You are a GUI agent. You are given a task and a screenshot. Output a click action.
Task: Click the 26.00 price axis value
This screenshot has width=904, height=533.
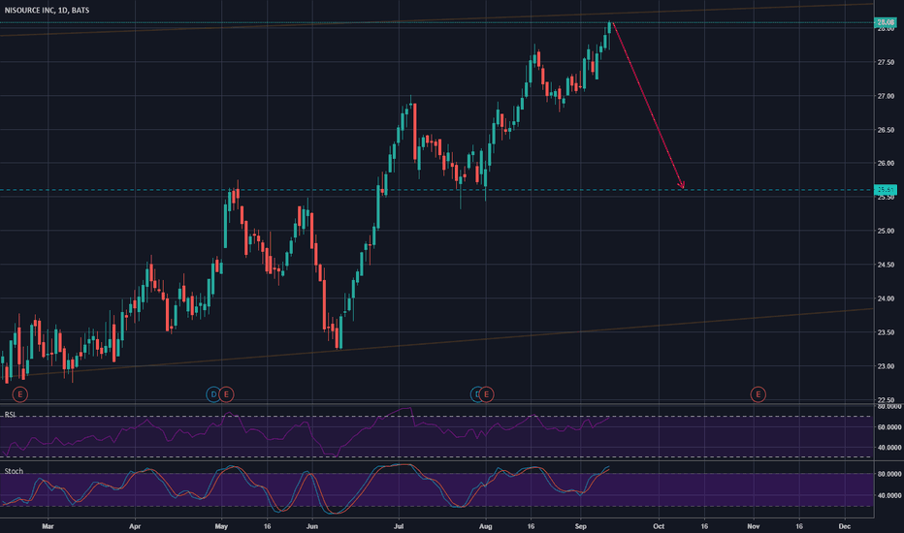[x=887, y=164]
